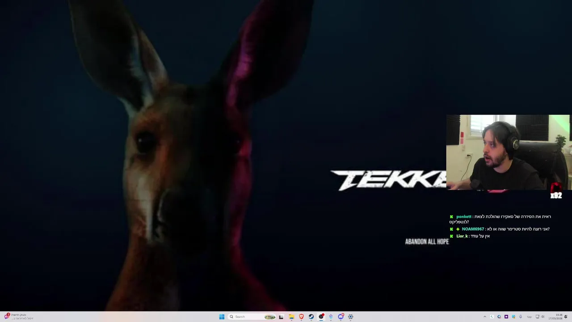The width and height of the screenshot is (572, 322).
Task: Open File Explorer from the taskbar
Action: (291, 317)
